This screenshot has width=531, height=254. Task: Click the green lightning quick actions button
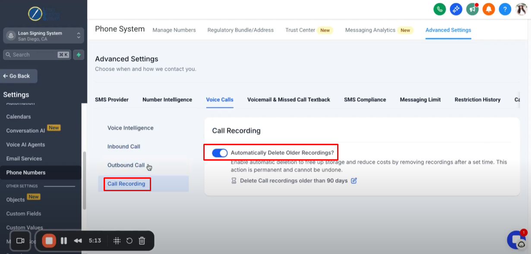point(78,55)
